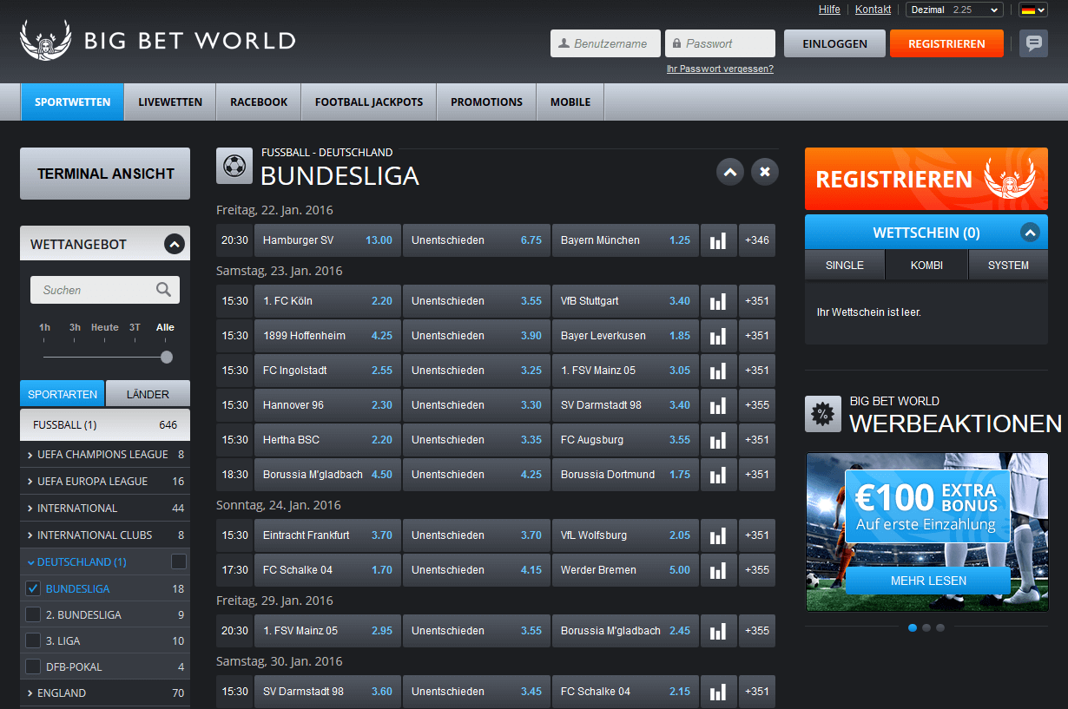Open the Promotions tab

pos(486,102)
